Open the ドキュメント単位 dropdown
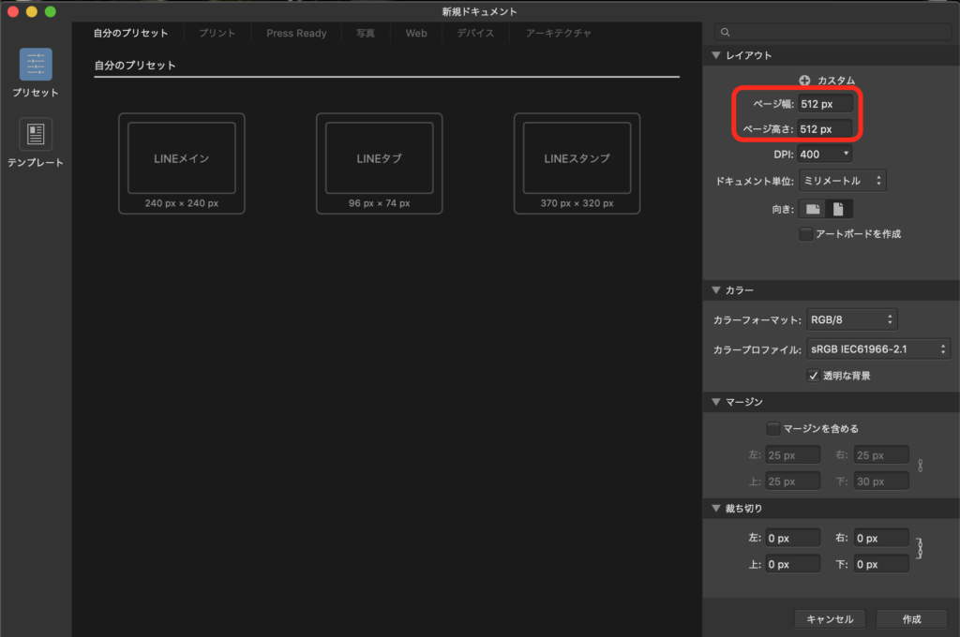 tap(843, 181)
